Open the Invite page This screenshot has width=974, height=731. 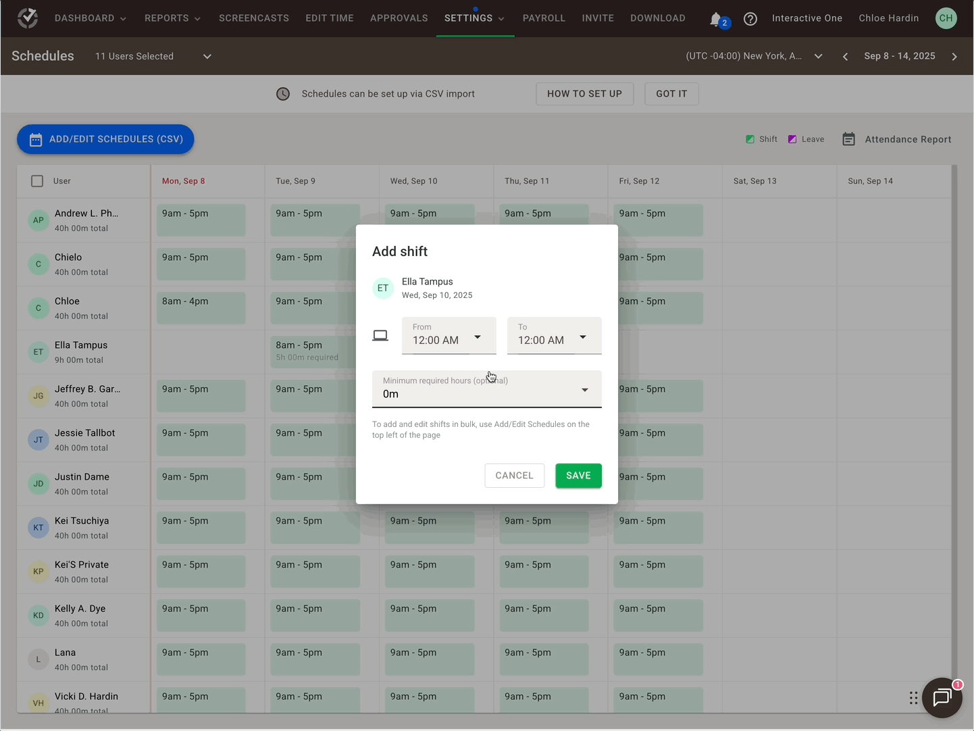tap(598, 18)
